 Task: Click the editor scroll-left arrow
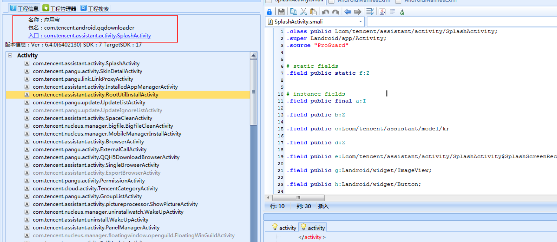click(268, 198)
